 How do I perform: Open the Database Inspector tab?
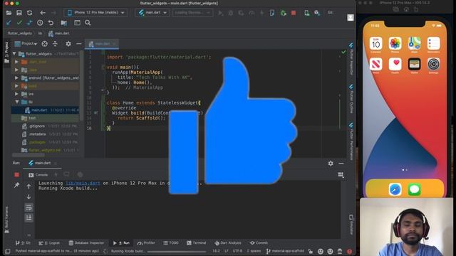tap(86, 243)
